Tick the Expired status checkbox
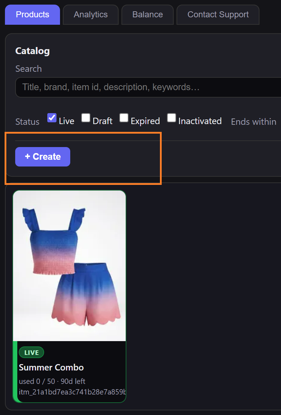The image size is (281, 415). (x=124, y=118)
